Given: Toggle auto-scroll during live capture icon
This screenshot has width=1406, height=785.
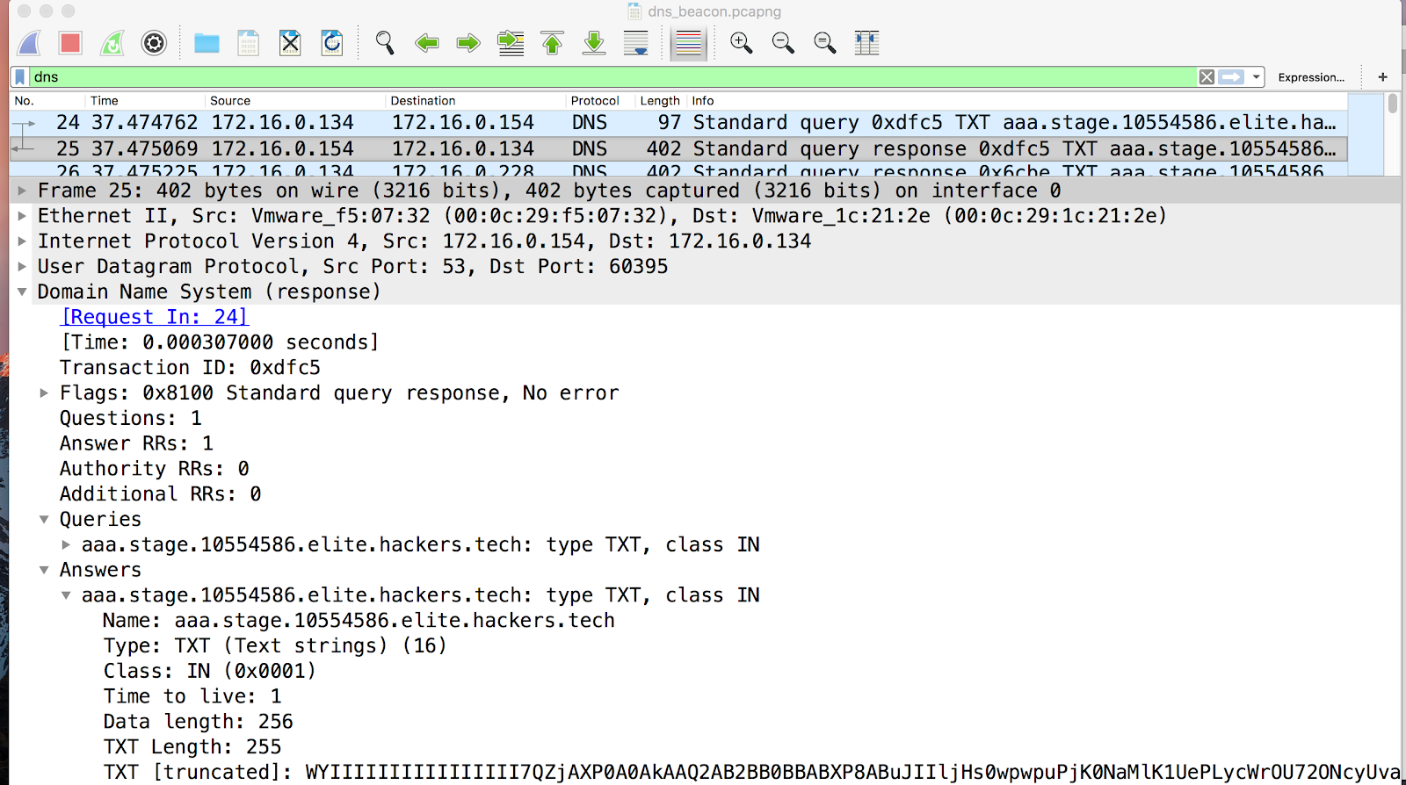Looking at the screenshot, I should (x=635, y=43).
